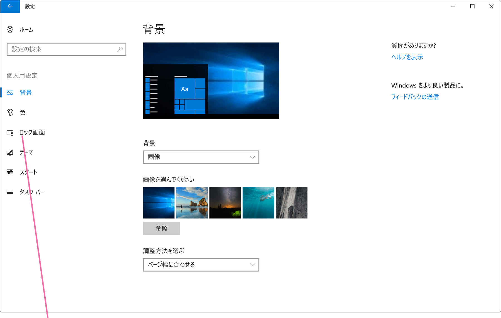Click the スタート tiles icon
Image resolution: width=501 pixels, height=318 pixels.
[10, 172]
